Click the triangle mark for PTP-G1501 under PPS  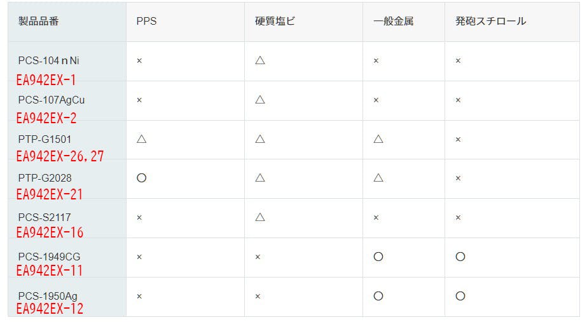point(142,138)
